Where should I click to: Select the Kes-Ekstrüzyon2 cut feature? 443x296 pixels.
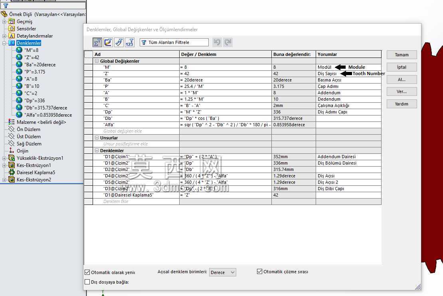[x=34, y=180]
